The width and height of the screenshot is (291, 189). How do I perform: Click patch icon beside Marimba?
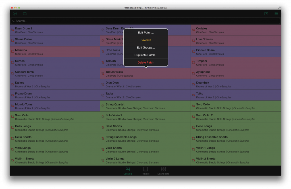click(13, 52)
